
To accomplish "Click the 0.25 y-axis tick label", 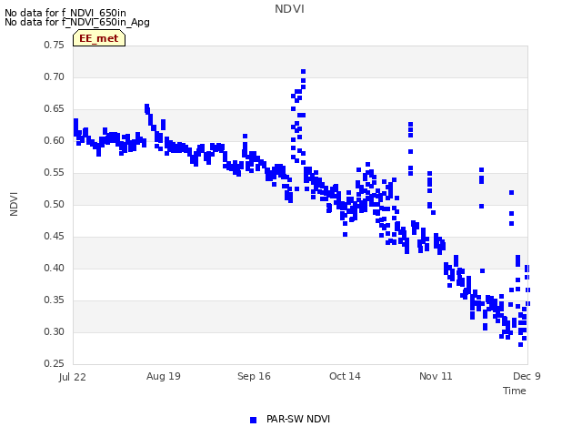I will 55,363.
